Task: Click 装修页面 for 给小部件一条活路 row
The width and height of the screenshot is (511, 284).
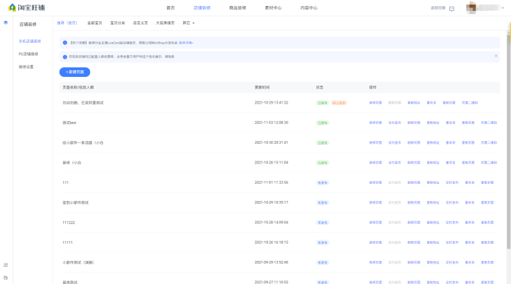Action: [x=375, y=142]
